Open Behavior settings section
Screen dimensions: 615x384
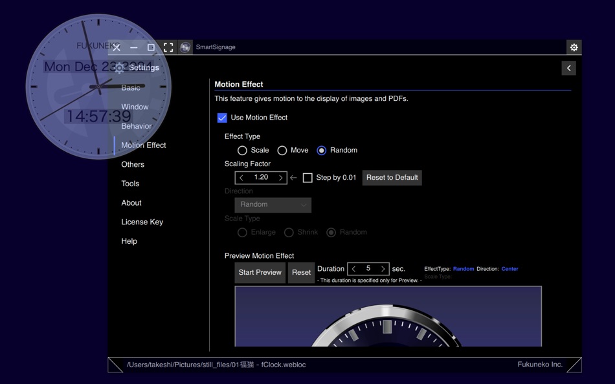137,126
